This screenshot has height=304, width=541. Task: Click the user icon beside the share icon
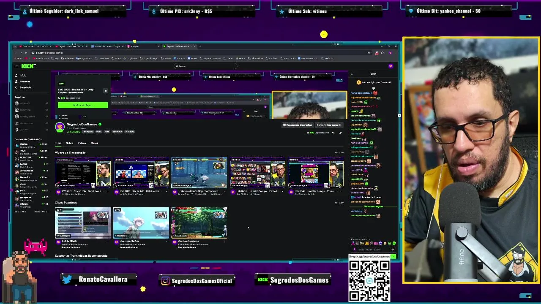coord(340,133)
